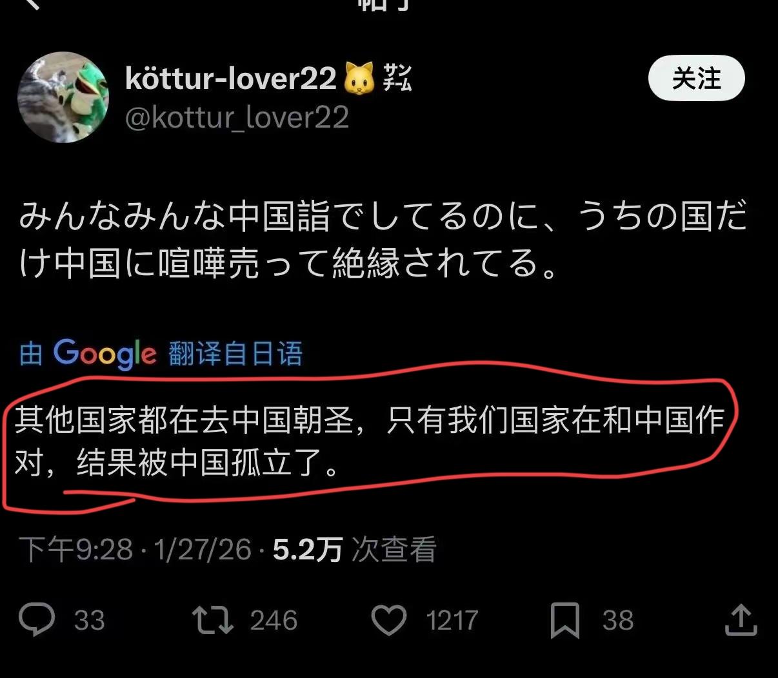
Task: Tap the @kottur_lover22 handle
Action: tap(237, 117)
